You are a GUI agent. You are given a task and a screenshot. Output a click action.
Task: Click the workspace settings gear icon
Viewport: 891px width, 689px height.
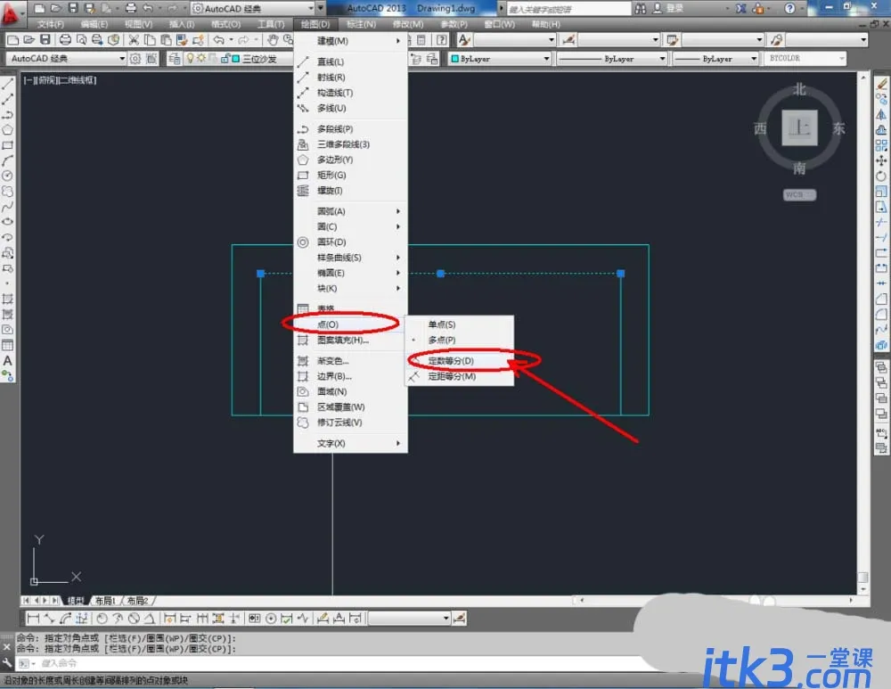135,59
